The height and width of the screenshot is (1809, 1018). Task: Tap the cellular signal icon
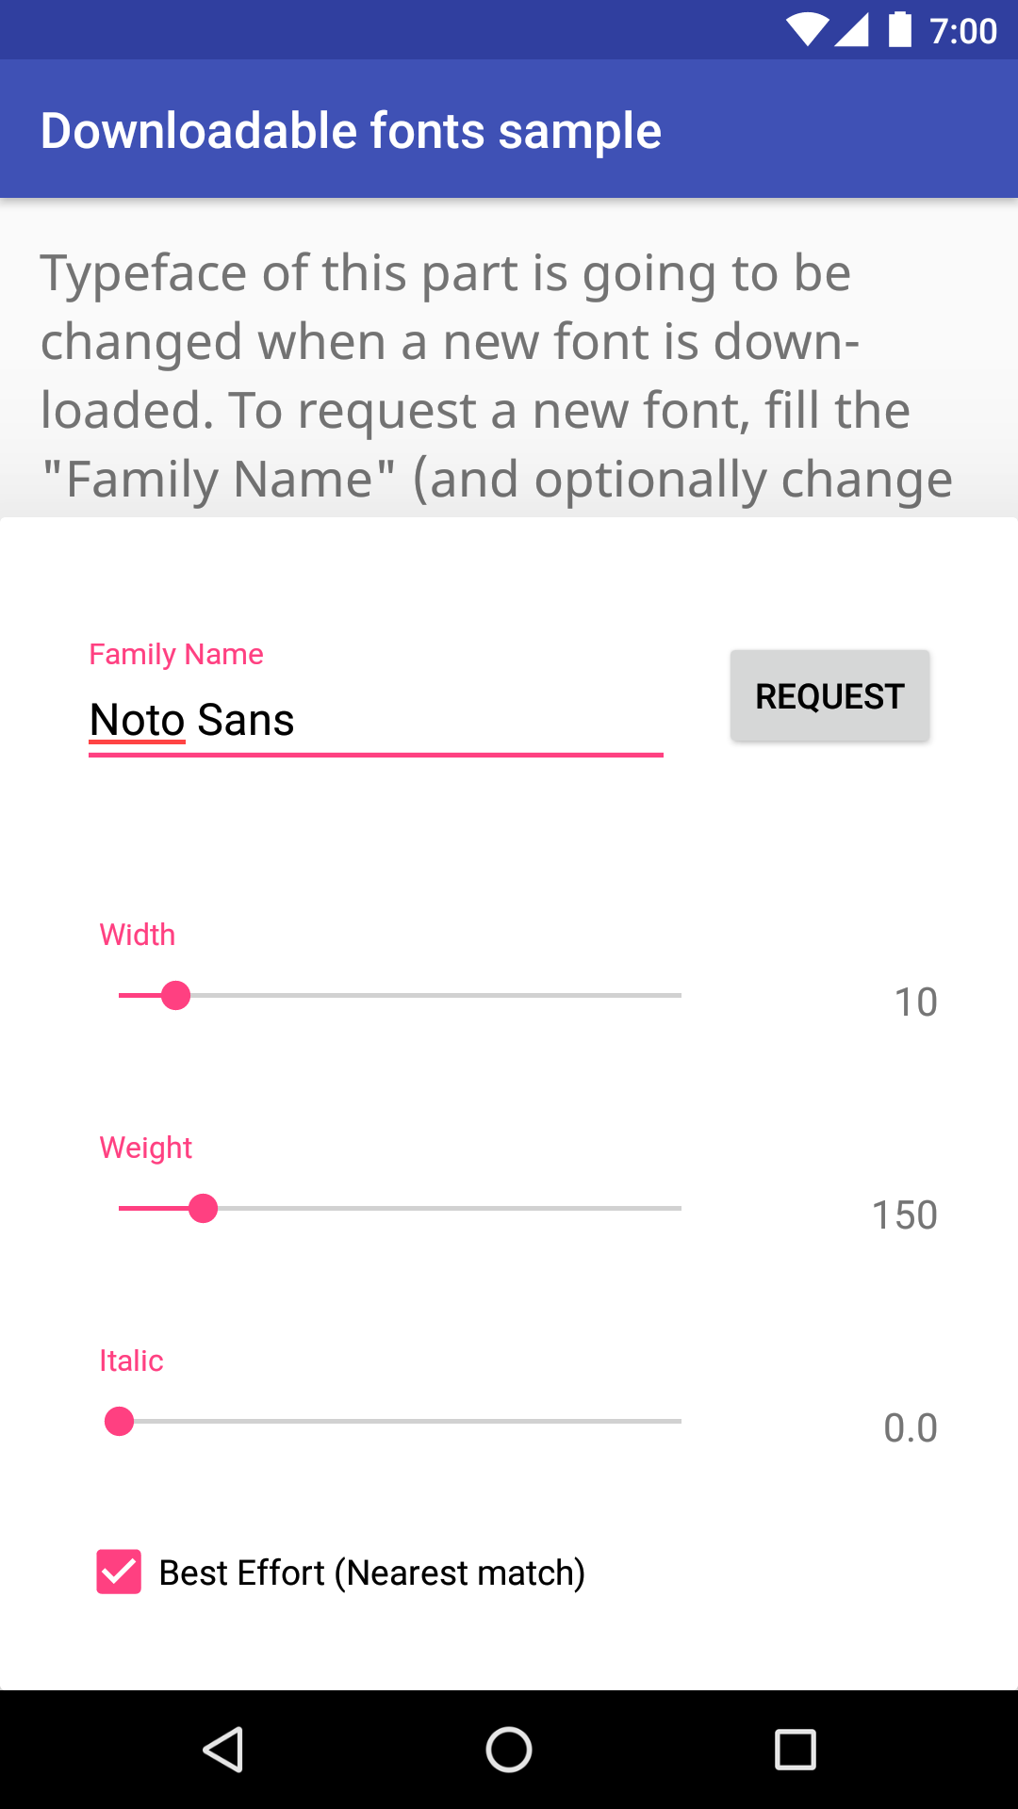(x=852, y=30)
